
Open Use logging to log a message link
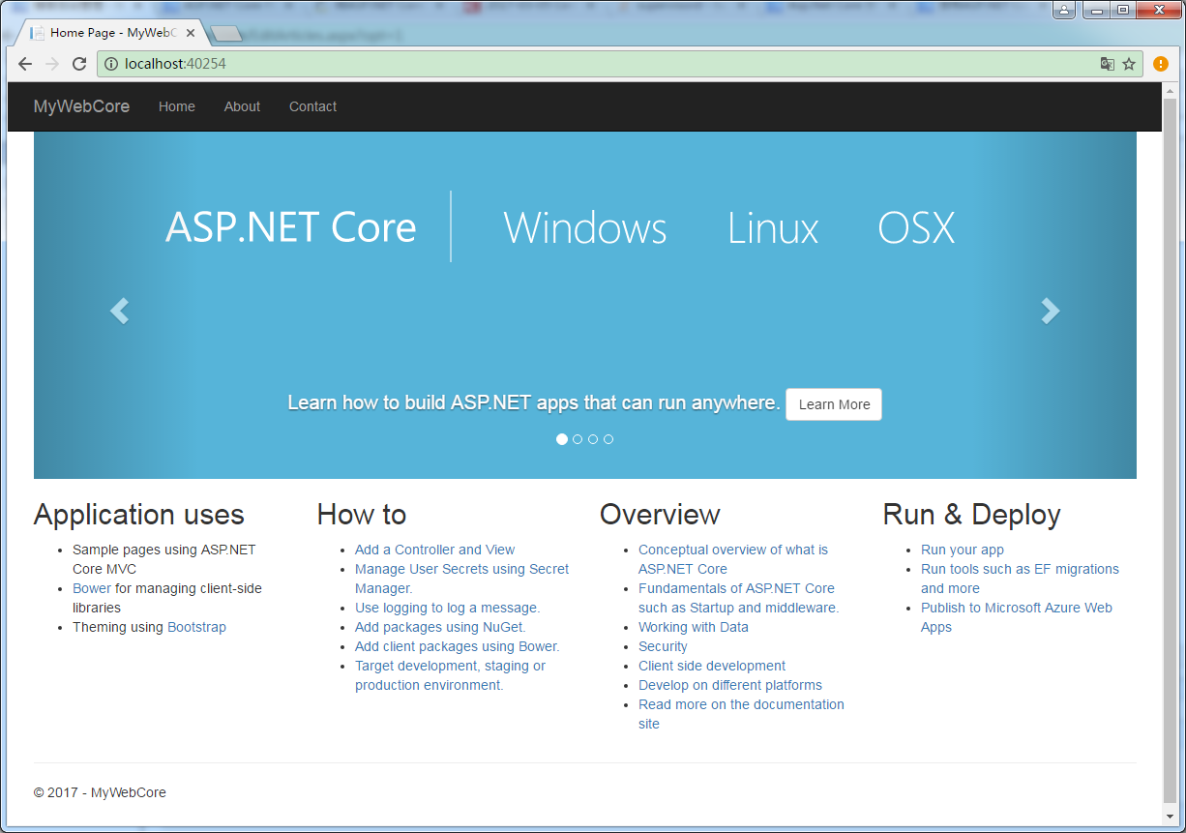coord(448,608)
